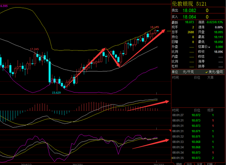Image resolution: width=226 pixels, height=165 pixels.
Task: Click the 持仓 label
Action: pos(175,37)
